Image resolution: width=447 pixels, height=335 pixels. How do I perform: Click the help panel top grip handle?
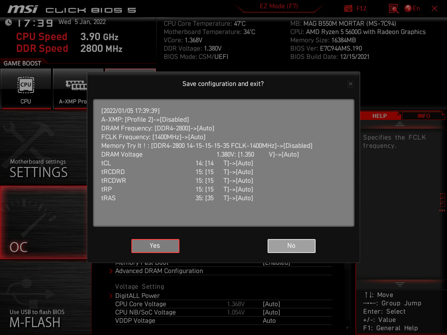[400, 123]
